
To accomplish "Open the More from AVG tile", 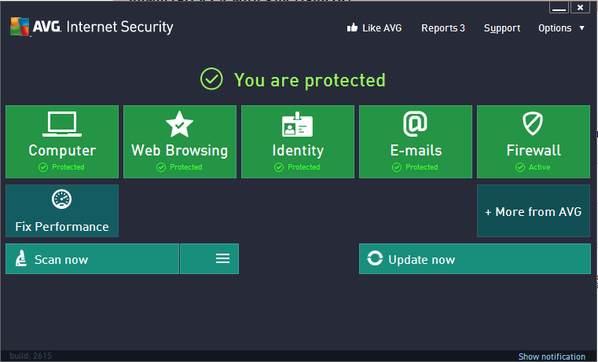I will pyautogui.click(x=534, y=211).
